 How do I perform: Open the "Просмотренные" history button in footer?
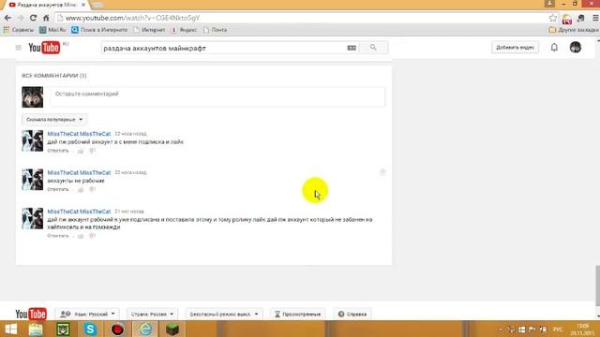[297, 315]
